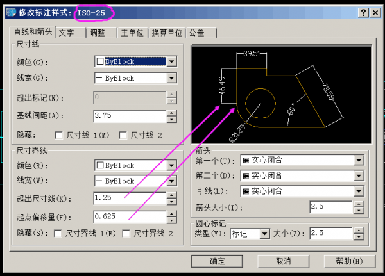Open the 尺寸线 颜色 ByBlock color dropdown
This screenshot has height=276, width=385.
pos(171,61)
